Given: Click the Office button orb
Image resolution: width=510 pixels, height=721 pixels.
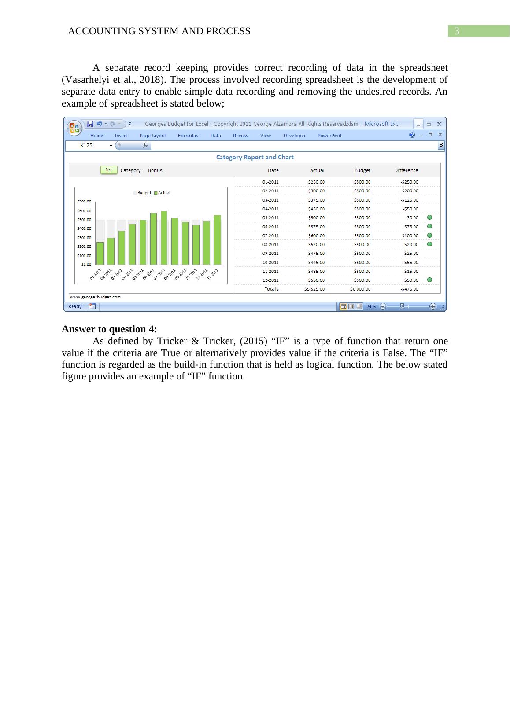Looking at the screenshot, I should tap(74, 128).
